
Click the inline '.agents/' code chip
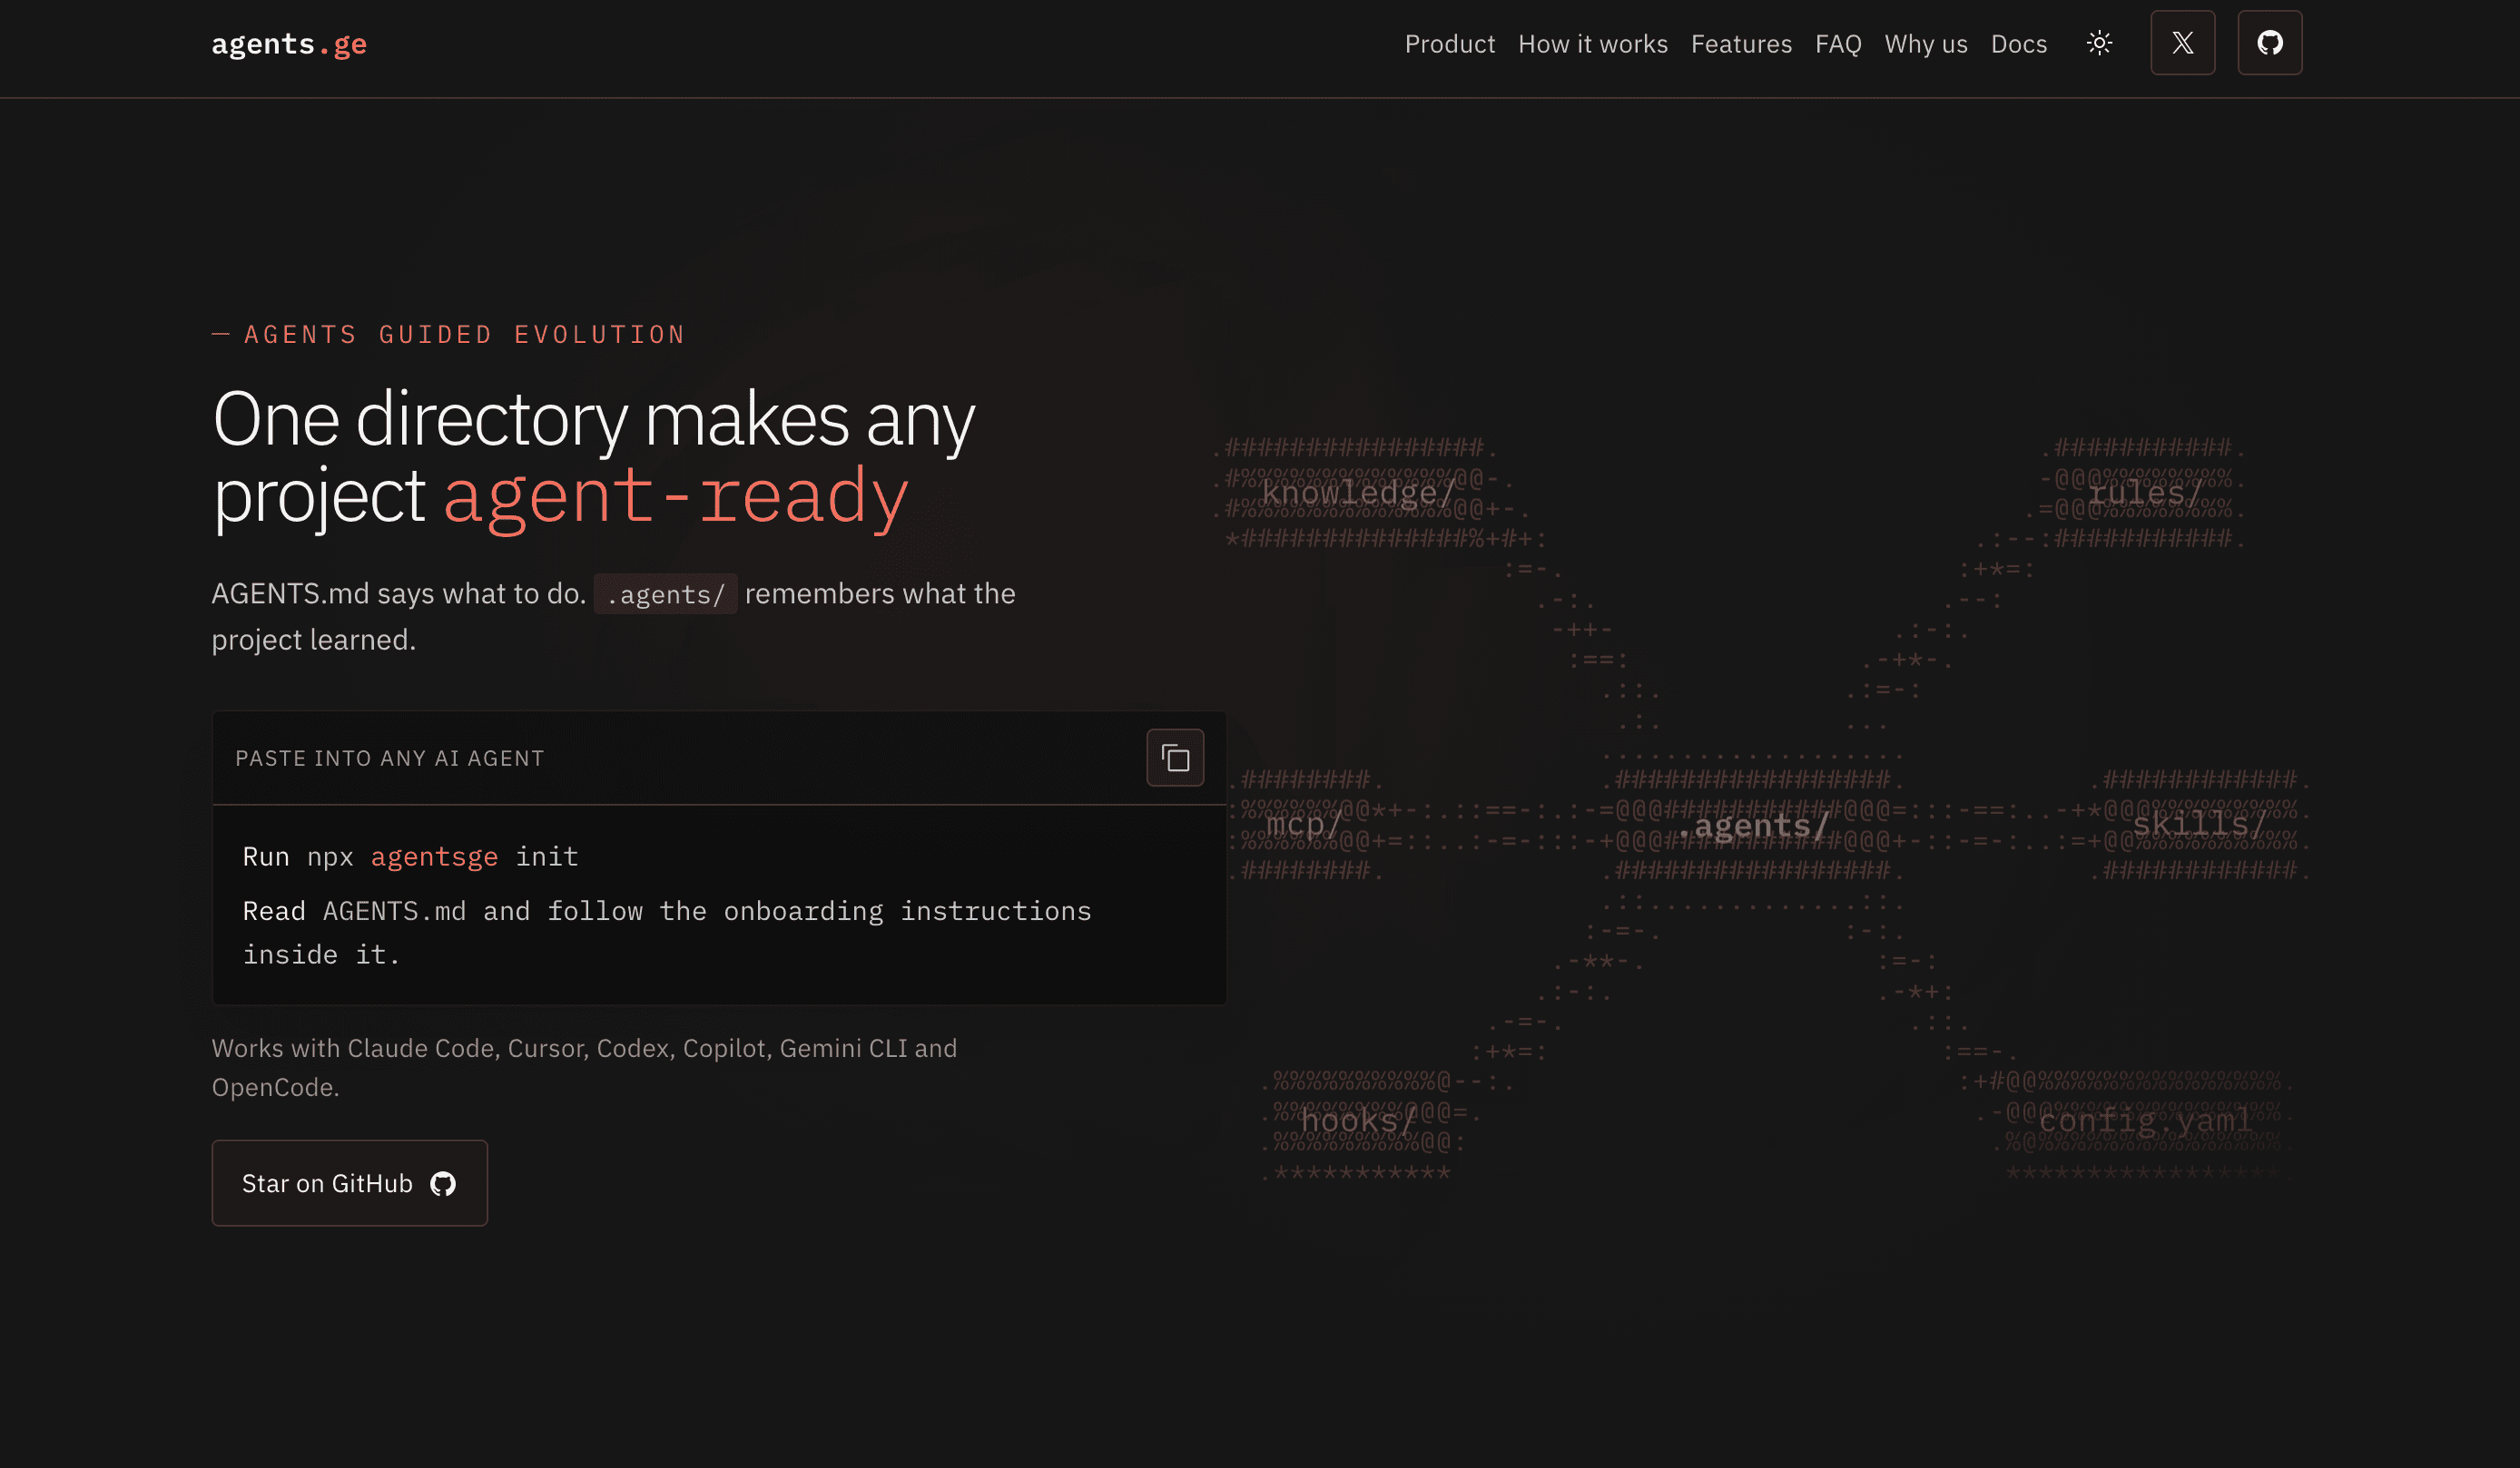pyautogui.click(x=665, y=594)
